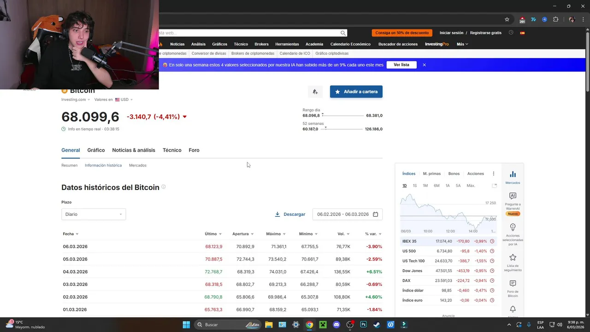The image size is (590, 332).
Task: Sort the table by Fecha
Action: [71, 234]
